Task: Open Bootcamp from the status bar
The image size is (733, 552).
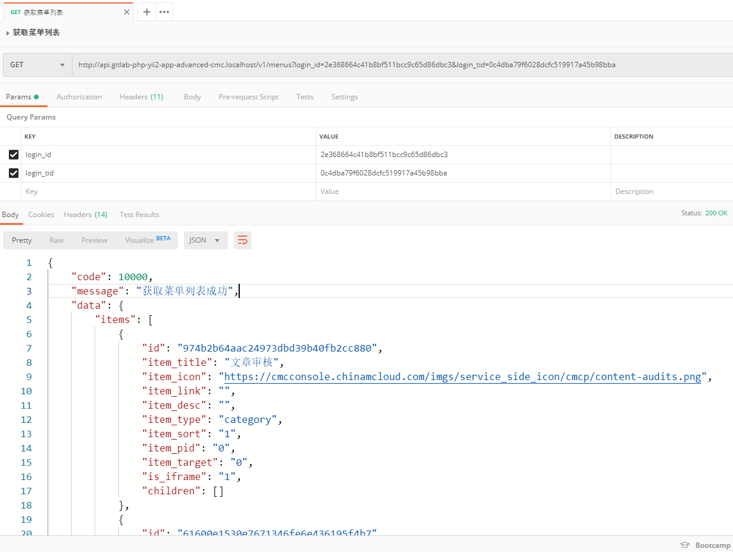Action: coord(706,545)
